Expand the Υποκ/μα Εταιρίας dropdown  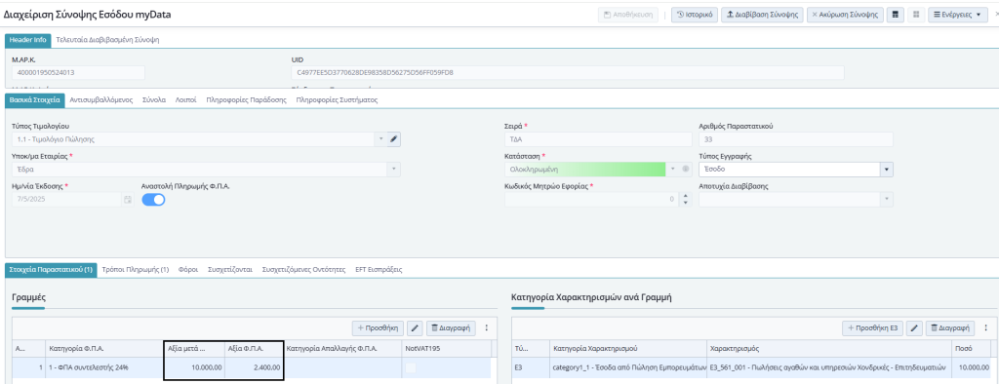(x=394, y=170)
